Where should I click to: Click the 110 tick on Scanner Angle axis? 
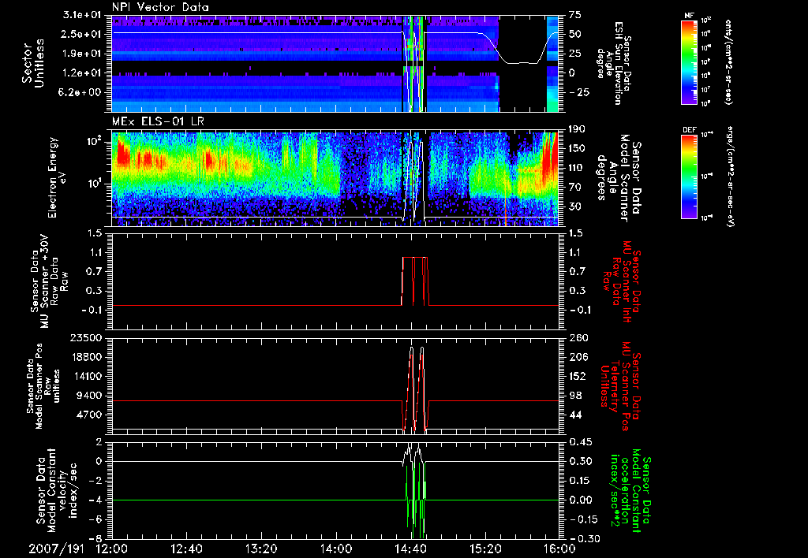577,168
